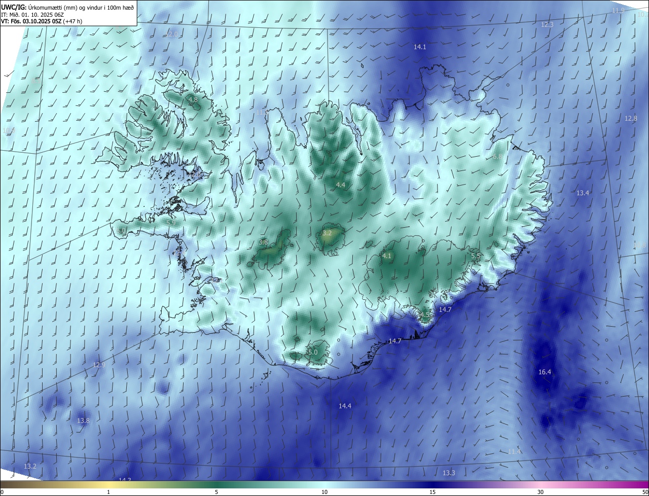Image resolution: width=649 pixels, height=496 pixels.
Task: Click the colorbar tick label 15
Action: (x=432, y=492)
